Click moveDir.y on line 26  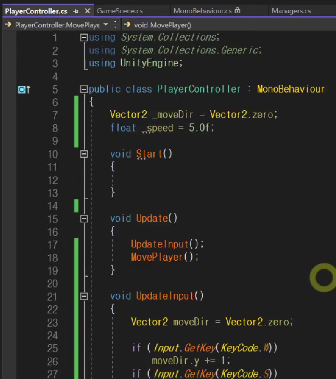[x=176, y=361]
